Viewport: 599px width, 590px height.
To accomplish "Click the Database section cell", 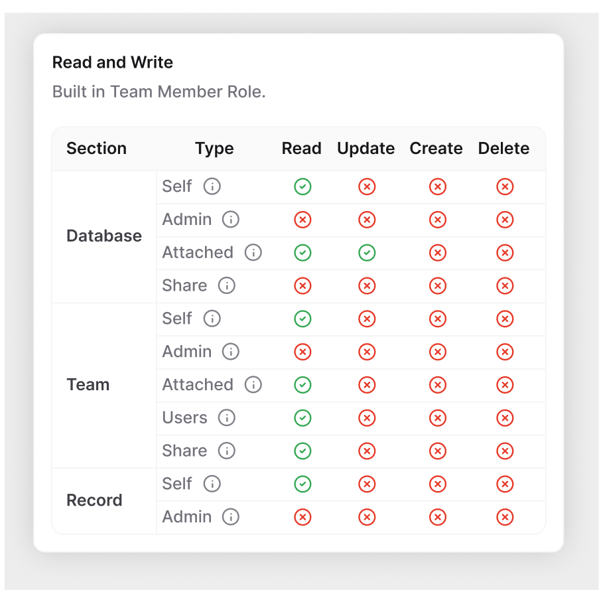I will coord(104,236).
